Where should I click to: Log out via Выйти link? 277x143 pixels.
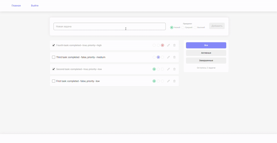point(35,6)
